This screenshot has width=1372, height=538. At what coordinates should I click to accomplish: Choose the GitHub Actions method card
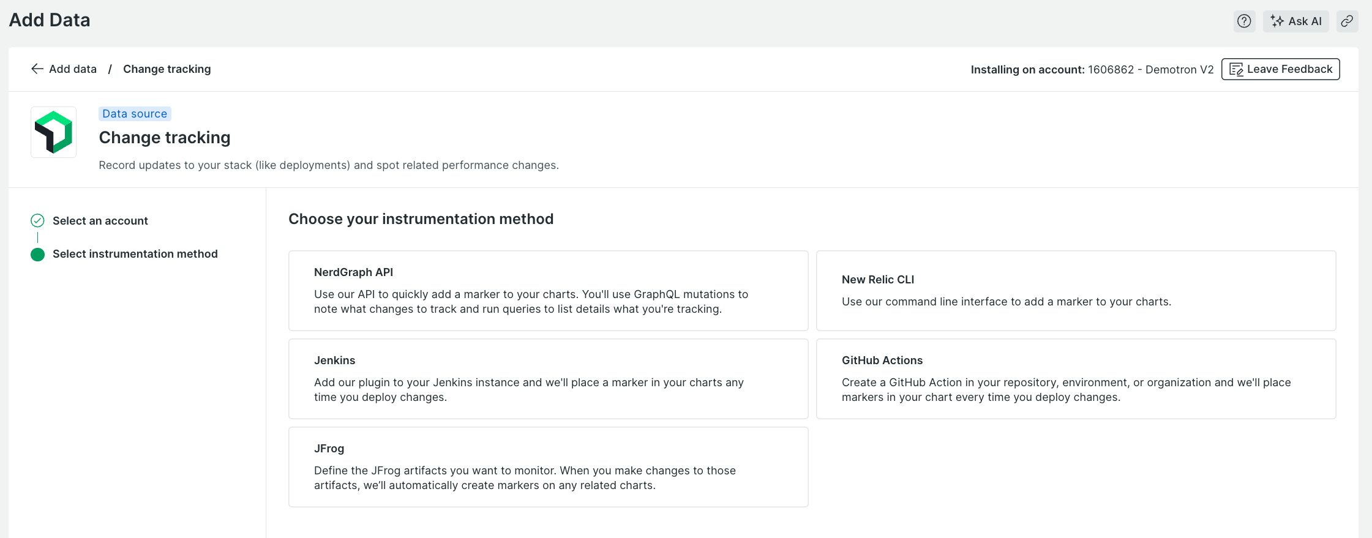[x=1076, y=379]
